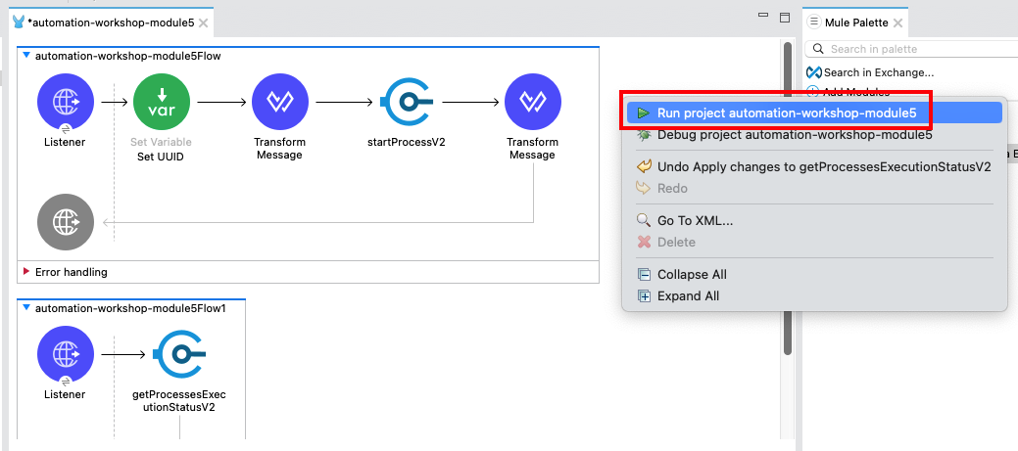Click the Listener icon in module5Flow1
Viewport: 1018px width, 451px height.
pos(66,353)
